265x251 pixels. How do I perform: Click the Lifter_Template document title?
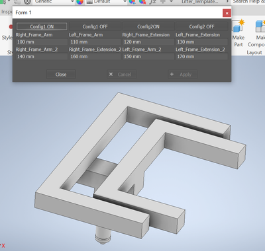(x=200, y=2)
